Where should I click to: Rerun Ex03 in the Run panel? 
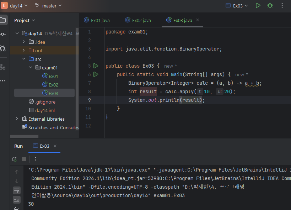coord(15,159)
